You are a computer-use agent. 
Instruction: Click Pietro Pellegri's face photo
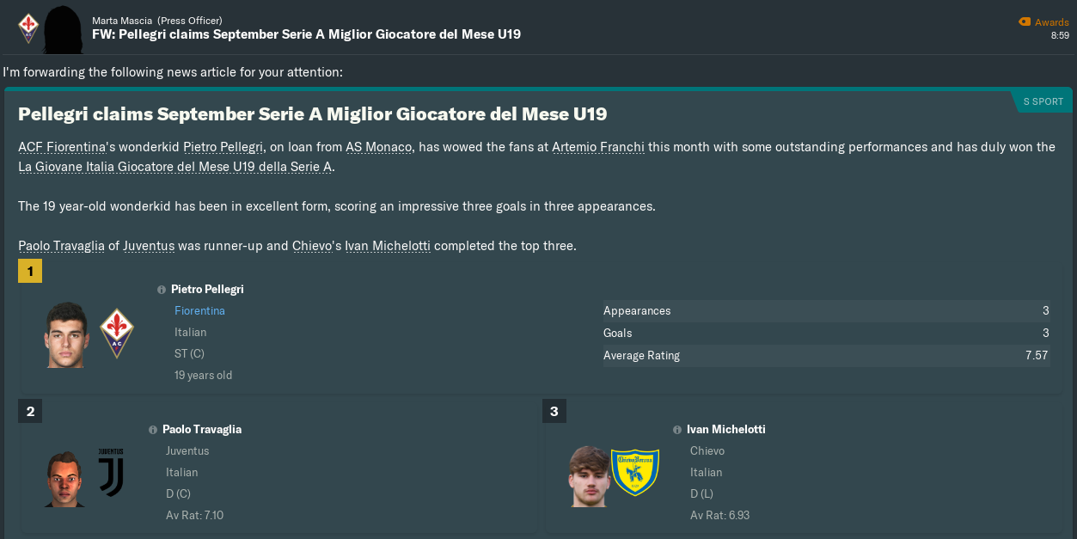tap(67, 334)
